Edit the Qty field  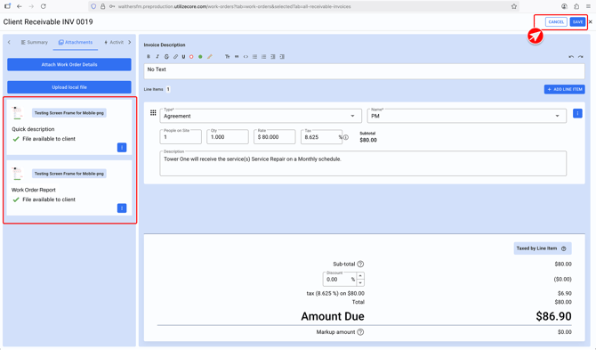(228, 136)
